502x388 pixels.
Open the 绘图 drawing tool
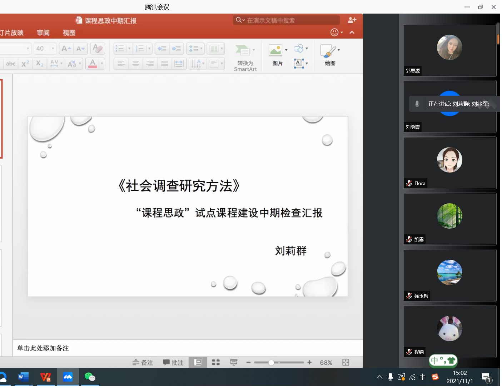(x=328, y=51)
